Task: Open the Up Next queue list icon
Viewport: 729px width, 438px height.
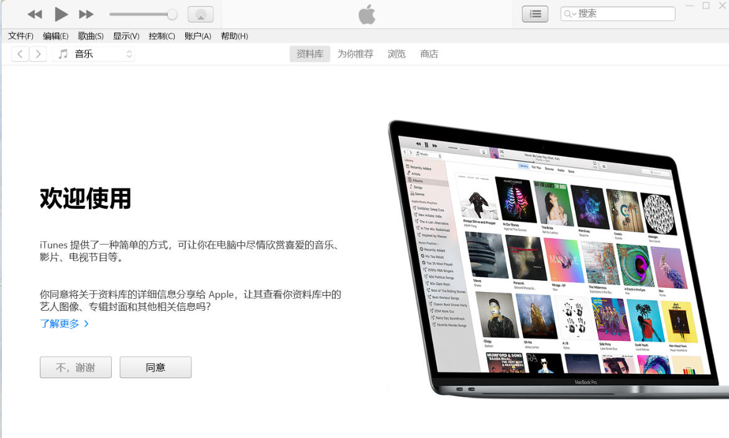Action: (x=534, y=13)
